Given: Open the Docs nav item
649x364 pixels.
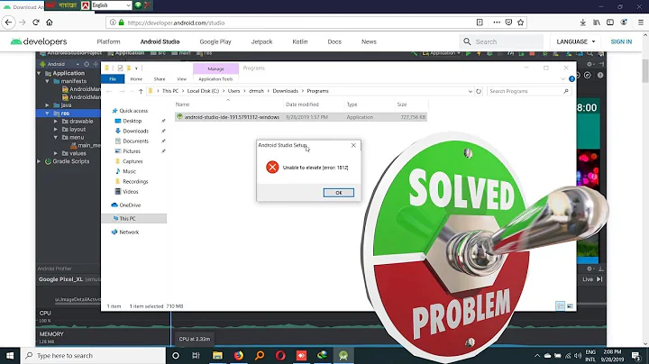Looking at the screenshot, I should (334, 41).
